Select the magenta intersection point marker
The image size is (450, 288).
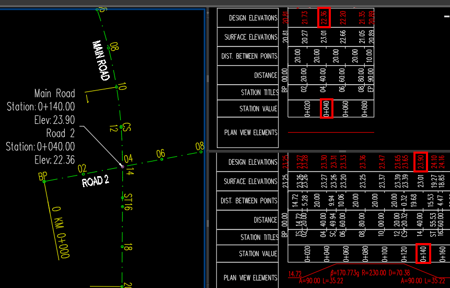(x=122, y=166)
